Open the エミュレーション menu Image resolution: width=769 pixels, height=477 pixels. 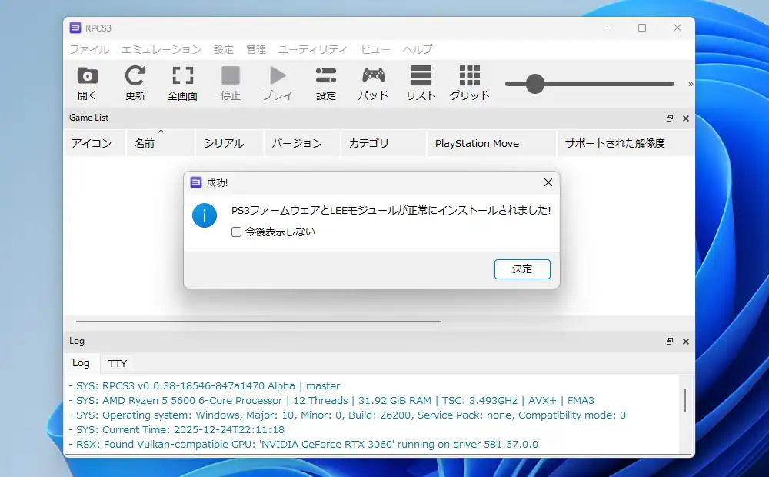click(161, 49)
